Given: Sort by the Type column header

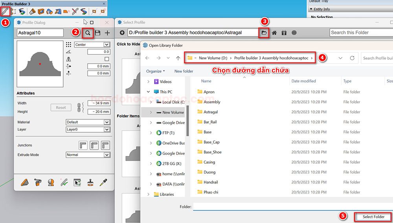Looking at the screenshot, I should click(x=347, y=81).
